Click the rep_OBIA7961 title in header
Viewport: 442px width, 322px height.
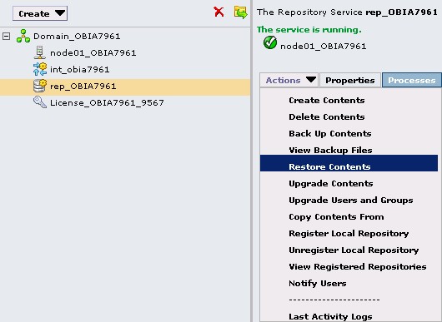(x=401, y=12)
